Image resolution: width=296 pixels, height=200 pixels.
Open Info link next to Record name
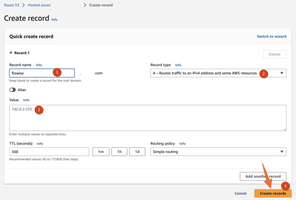tap(39, 65)
